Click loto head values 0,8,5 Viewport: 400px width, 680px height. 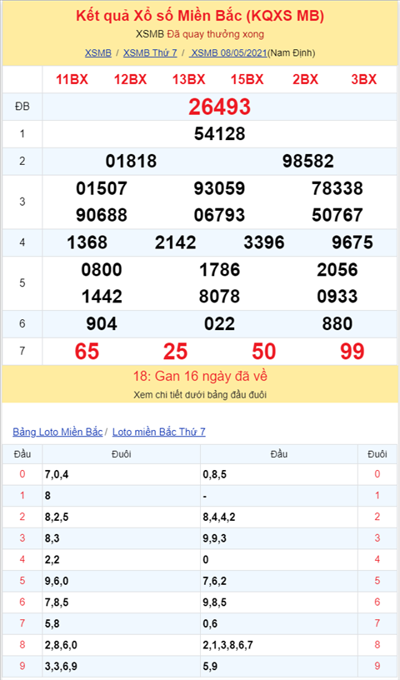(x=215, y=474)
